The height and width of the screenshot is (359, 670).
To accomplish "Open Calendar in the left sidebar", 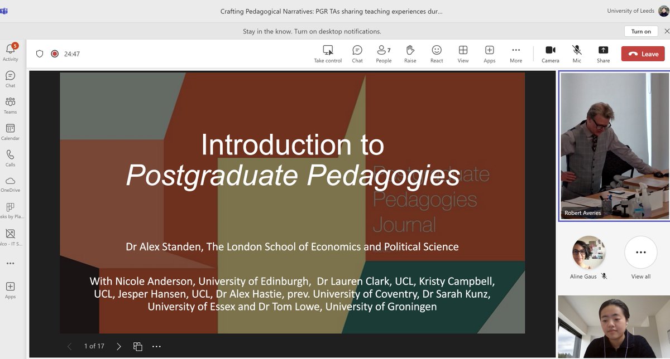I will point(10,132).
